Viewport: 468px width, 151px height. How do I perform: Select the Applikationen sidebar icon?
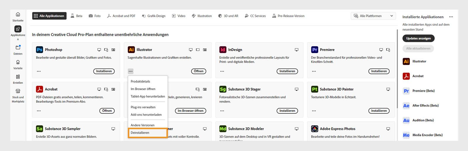point(18,29)
